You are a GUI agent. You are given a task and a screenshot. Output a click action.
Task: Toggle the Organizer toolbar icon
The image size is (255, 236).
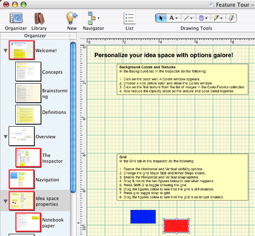click(16, 18)
